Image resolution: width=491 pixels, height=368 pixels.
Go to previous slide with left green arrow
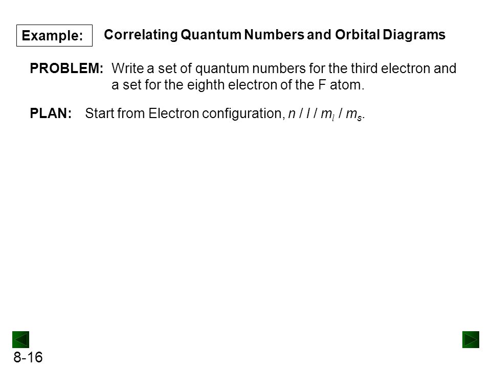(20, 339)
